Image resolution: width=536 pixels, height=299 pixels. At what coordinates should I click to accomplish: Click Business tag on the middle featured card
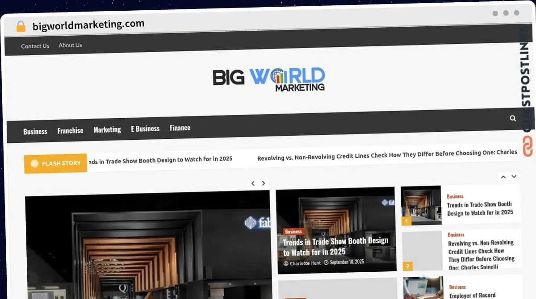click(x=293, y=232)
